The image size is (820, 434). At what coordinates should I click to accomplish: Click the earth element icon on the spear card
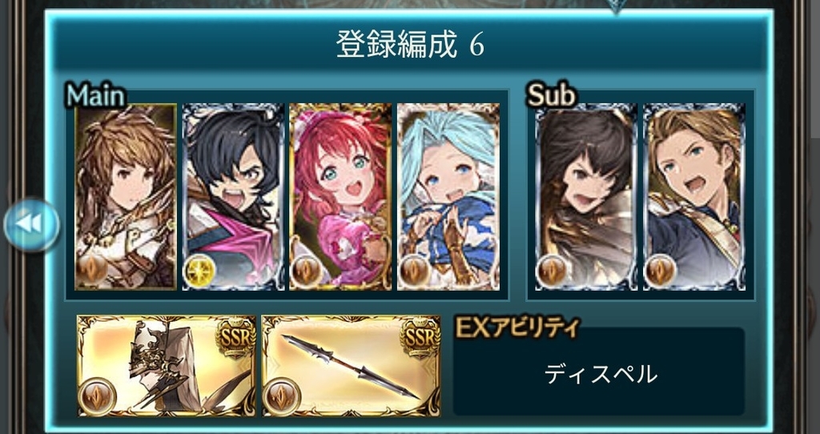(281, 396)
